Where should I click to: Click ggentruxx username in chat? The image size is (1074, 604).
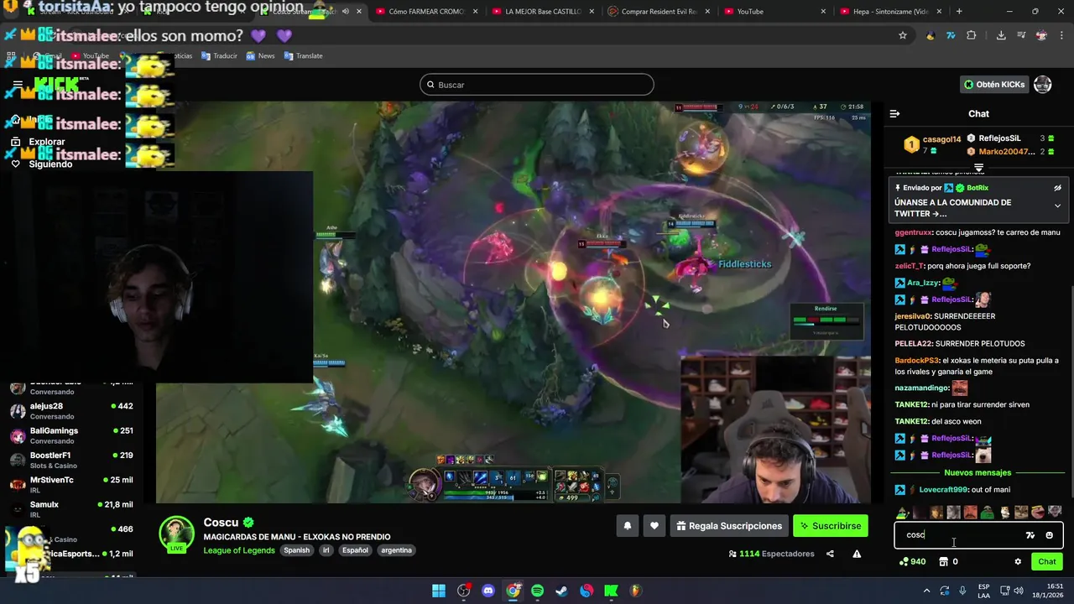pos(914,232)
